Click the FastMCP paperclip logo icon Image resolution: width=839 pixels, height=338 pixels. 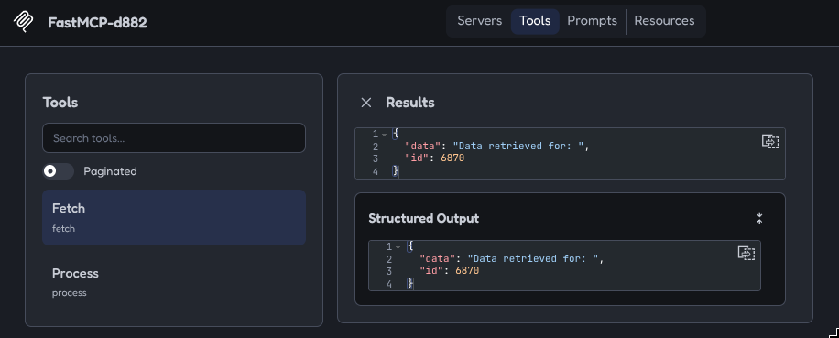(24, 22)
